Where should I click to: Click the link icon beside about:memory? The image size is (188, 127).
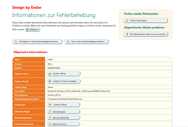tap(50, 124)
